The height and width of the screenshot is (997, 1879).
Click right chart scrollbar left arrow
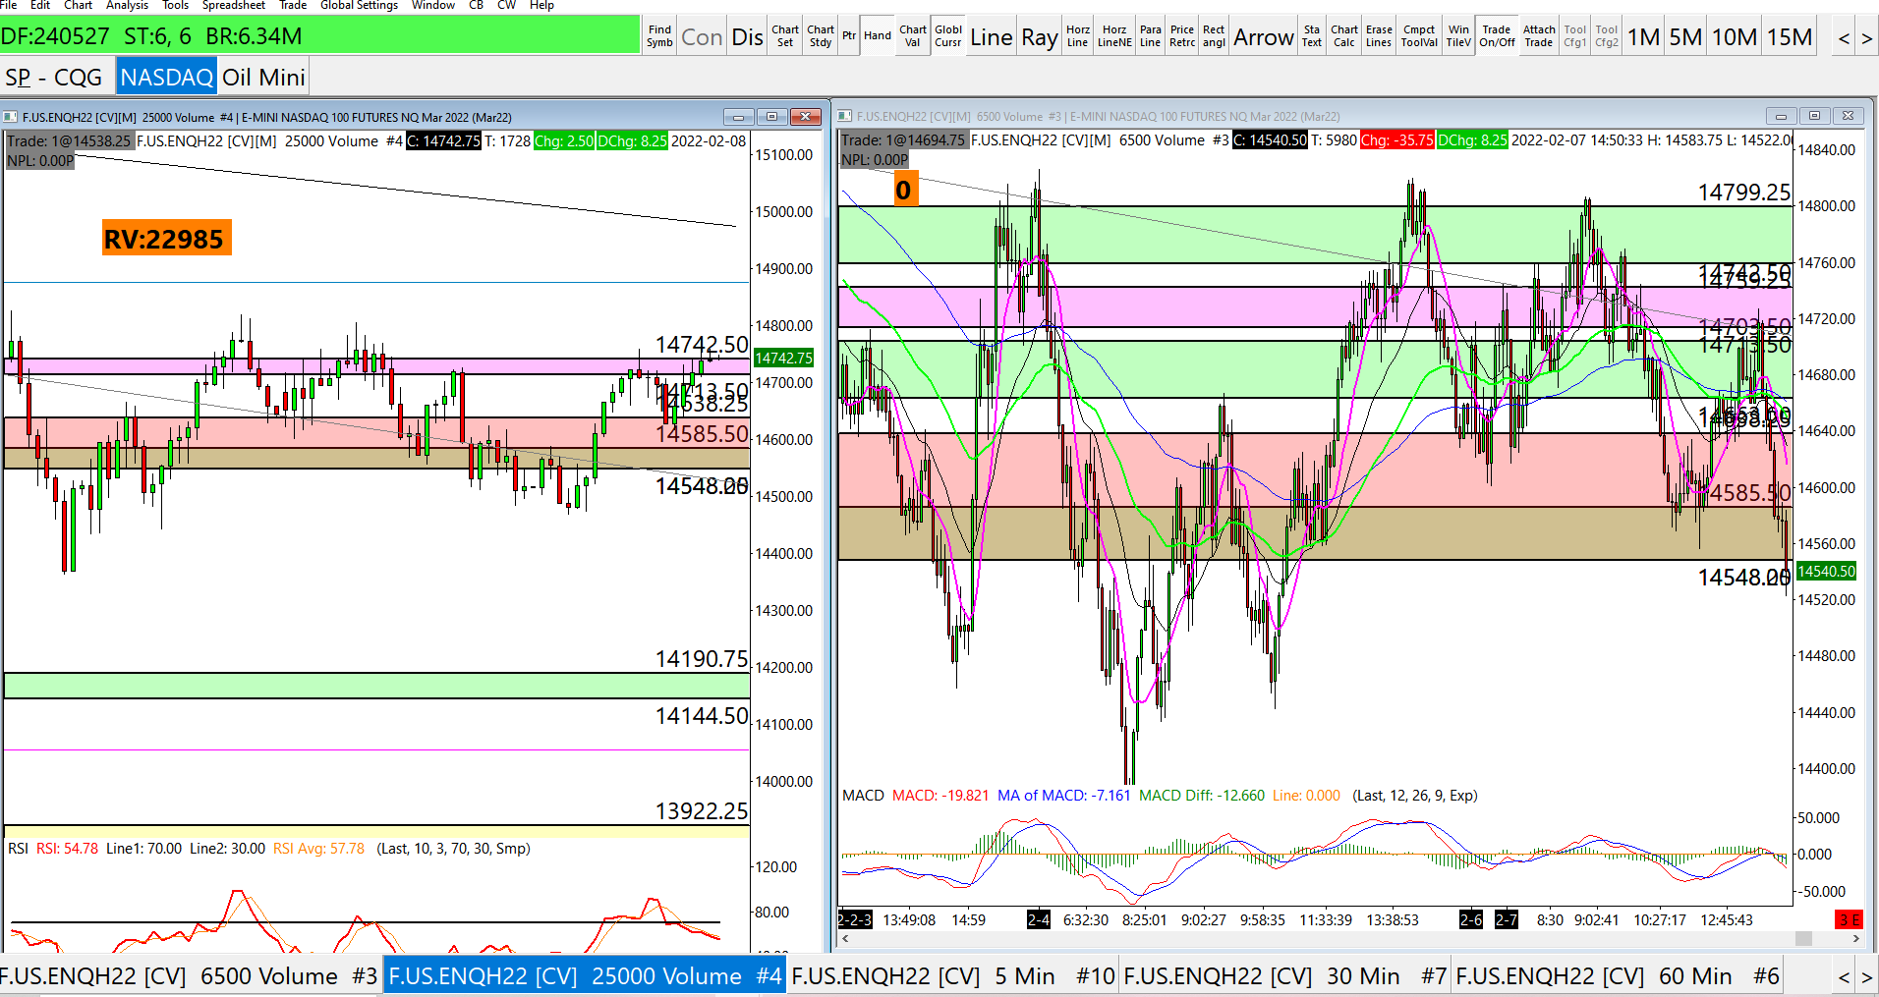pyautogui.click(x=845, y=938)
